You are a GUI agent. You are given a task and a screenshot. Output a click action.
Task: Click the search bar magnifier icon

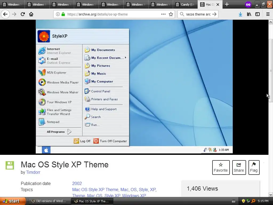tap(182, 14)
